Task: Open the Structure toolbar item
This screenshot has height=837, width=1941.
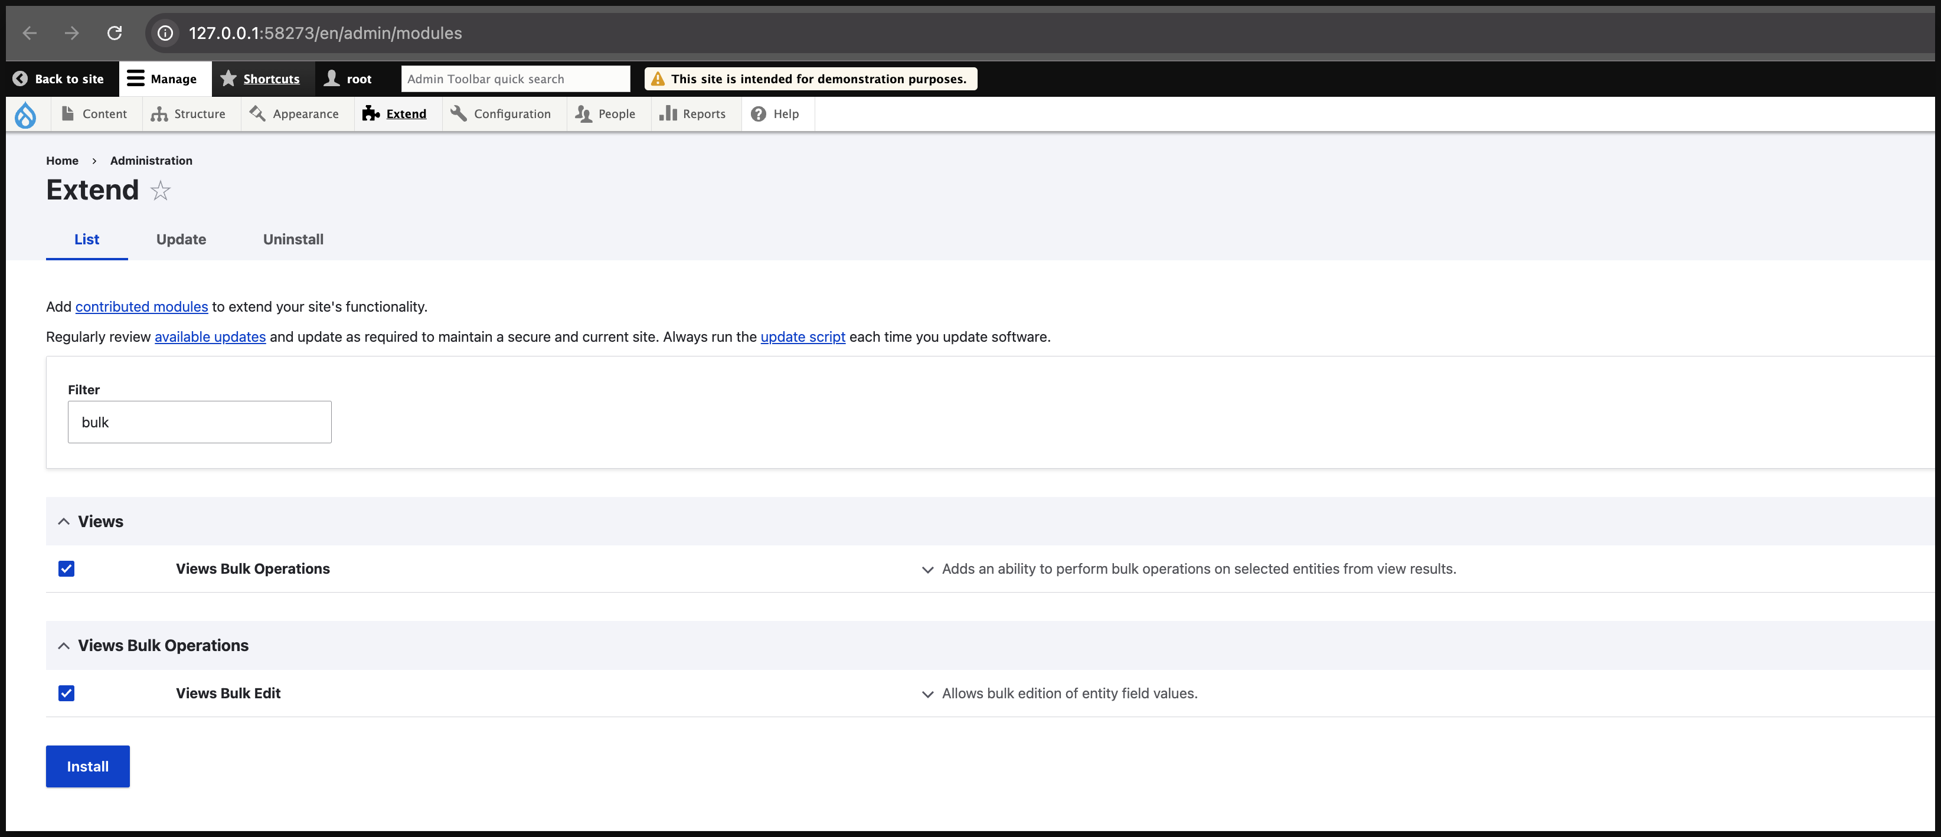Action: click(188, 114)
